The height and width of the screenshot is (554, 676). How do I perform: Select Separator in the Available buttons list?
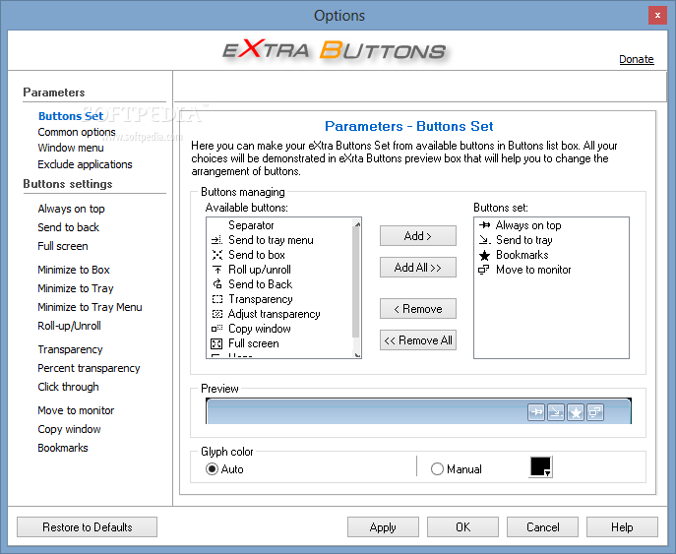(x=251, y=225)
